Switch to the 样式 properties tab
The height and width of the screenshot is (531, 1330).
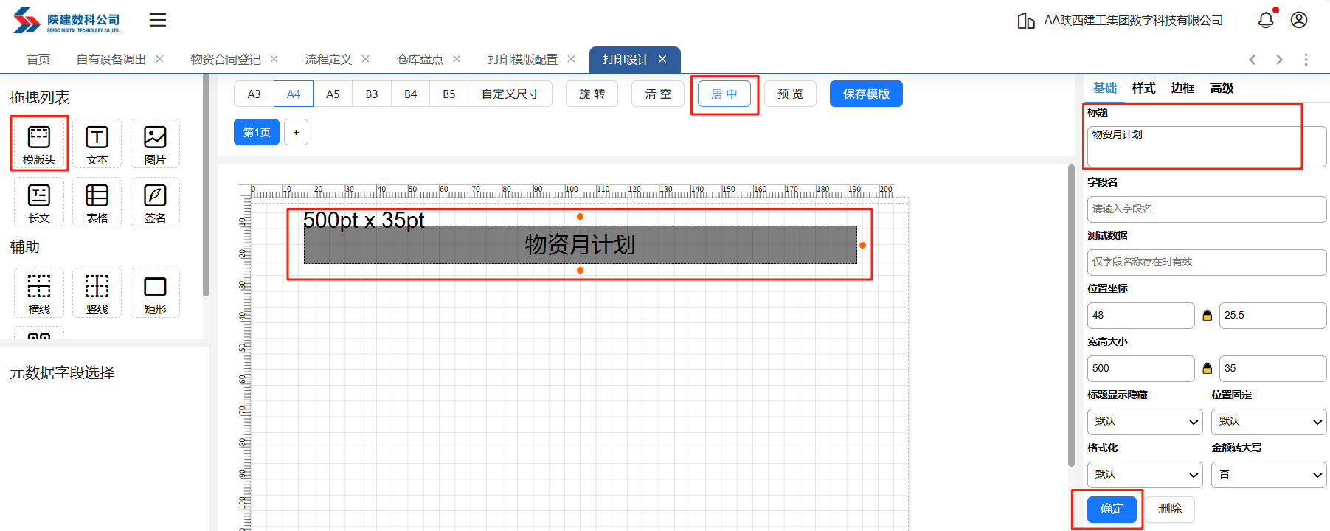pos(1143,88)
